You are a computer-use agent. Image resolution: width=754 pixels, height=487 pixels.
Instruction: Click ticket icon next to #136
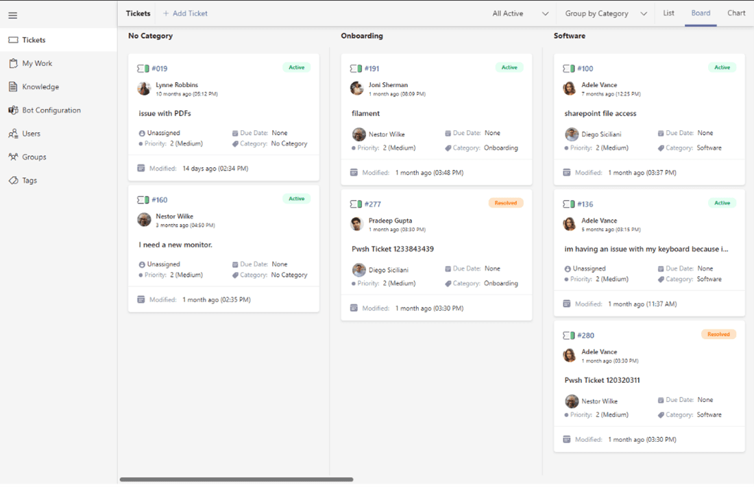(569, 204)
